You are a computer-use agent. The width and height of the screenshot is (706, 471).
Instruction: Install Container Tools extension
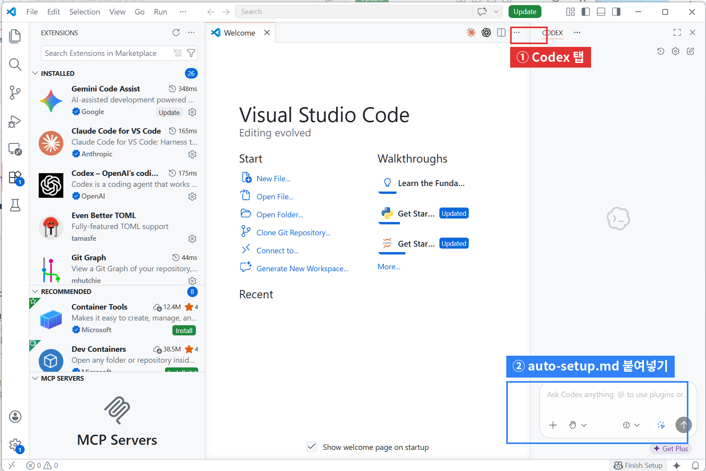pyautogui.click(x=184, y=330)
